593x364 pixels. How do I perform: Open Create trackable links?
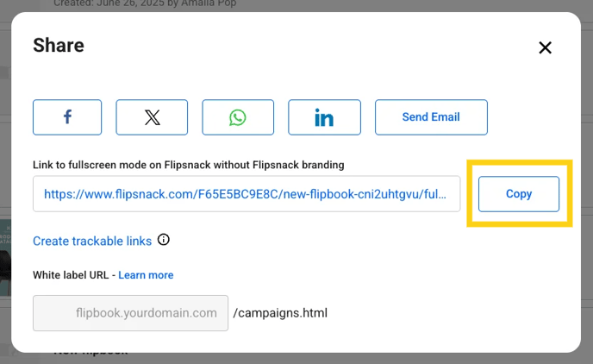coord(92,241)
